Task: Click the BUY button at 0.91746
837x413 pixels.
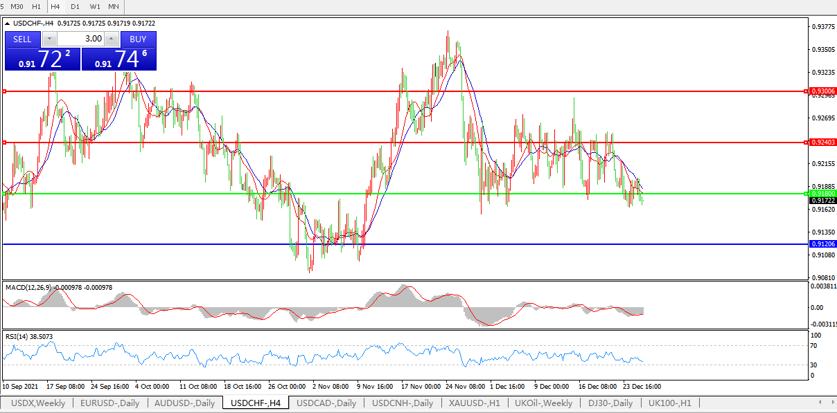Action: 138,39
